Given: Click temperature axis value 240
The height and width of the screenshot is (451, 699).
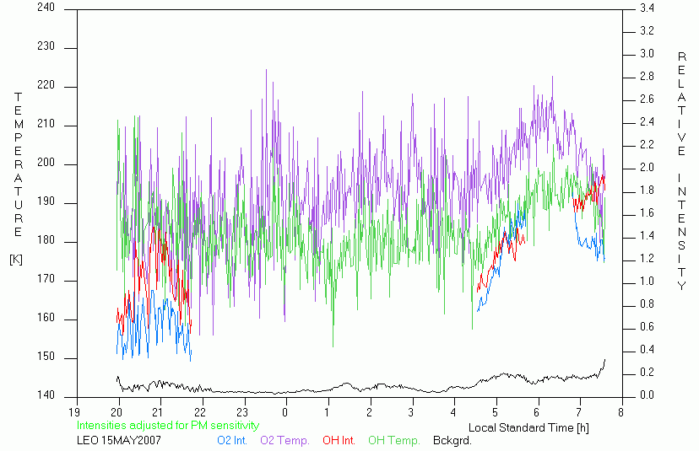Looking at the screenshot, I should tap(46, 8).
